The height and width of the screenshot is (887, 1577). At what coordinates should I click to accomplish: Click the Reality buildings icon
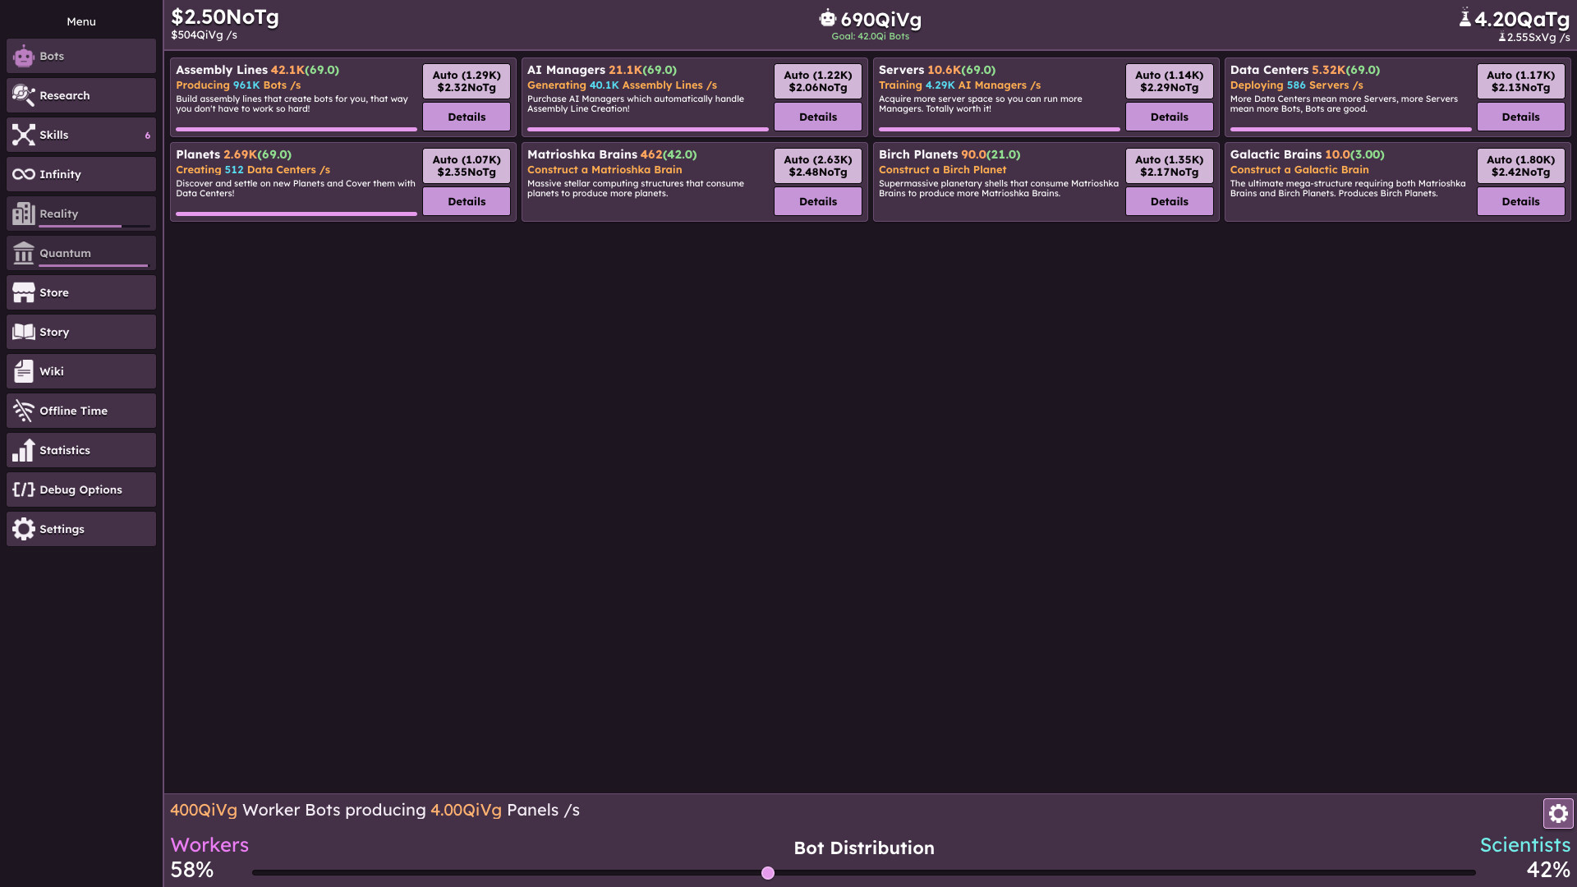24,214
